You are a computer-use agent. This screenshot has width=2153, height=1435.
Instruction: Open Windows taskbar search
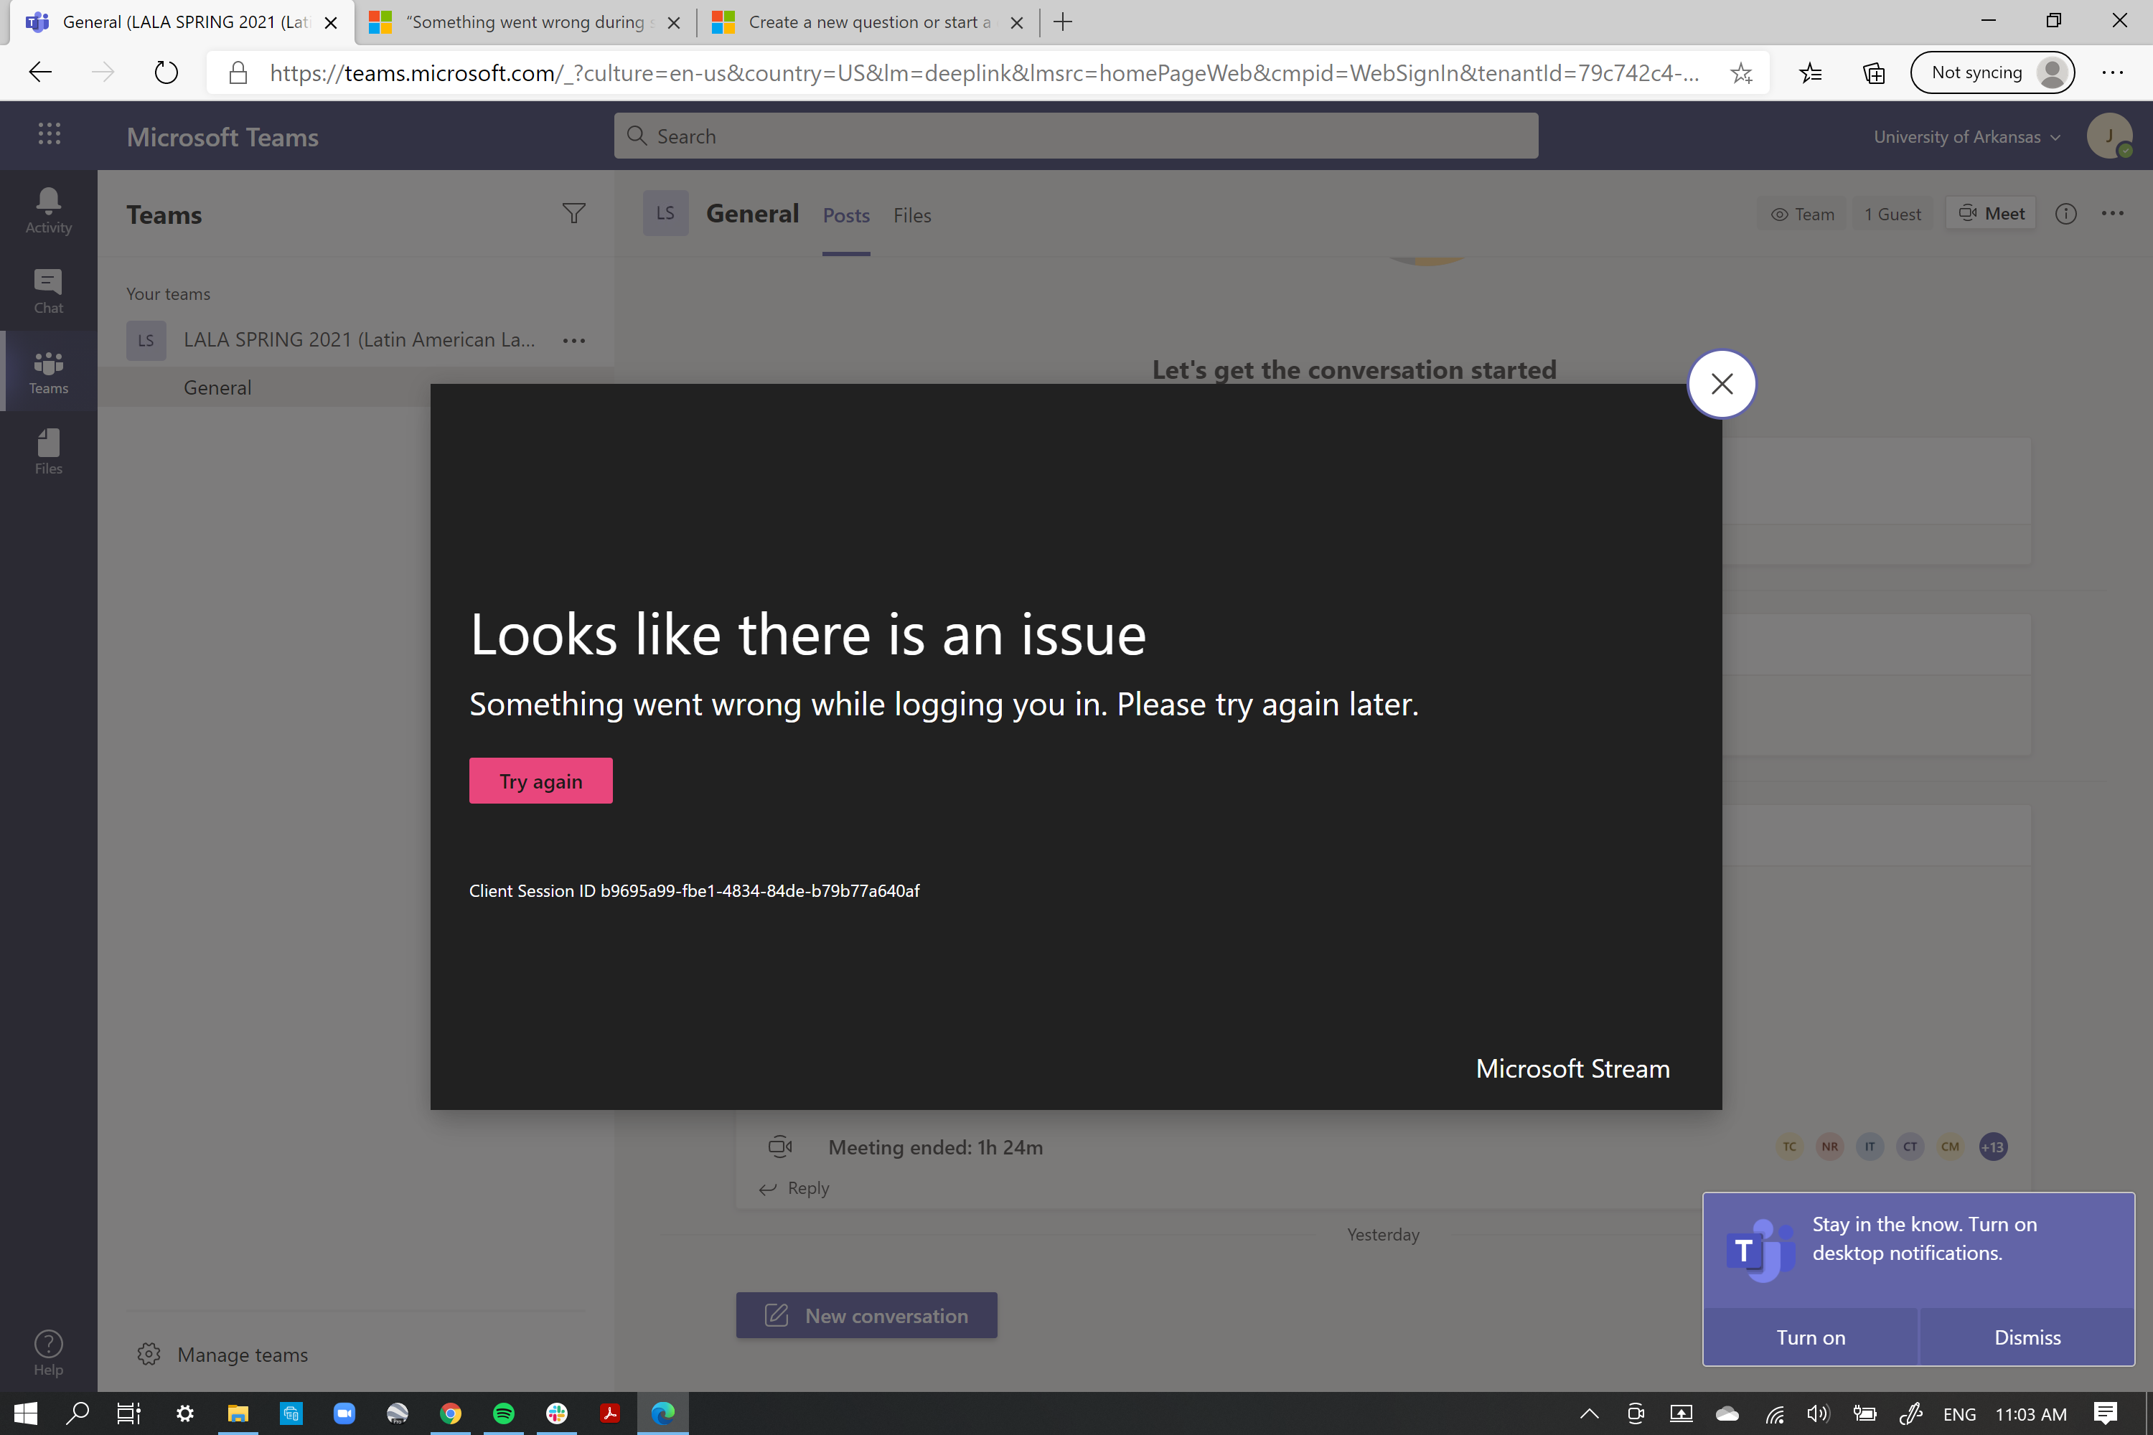coord(78,1413)
